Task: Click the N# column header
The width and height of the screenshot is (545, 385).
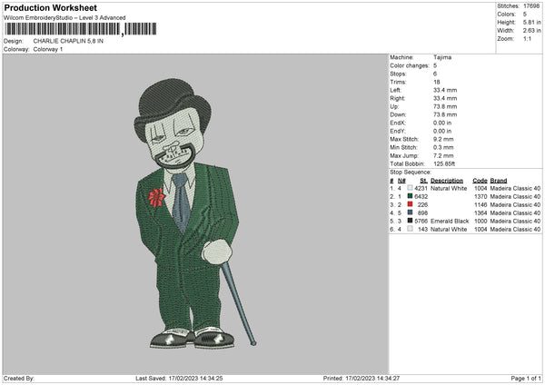Action: [401, 181]
